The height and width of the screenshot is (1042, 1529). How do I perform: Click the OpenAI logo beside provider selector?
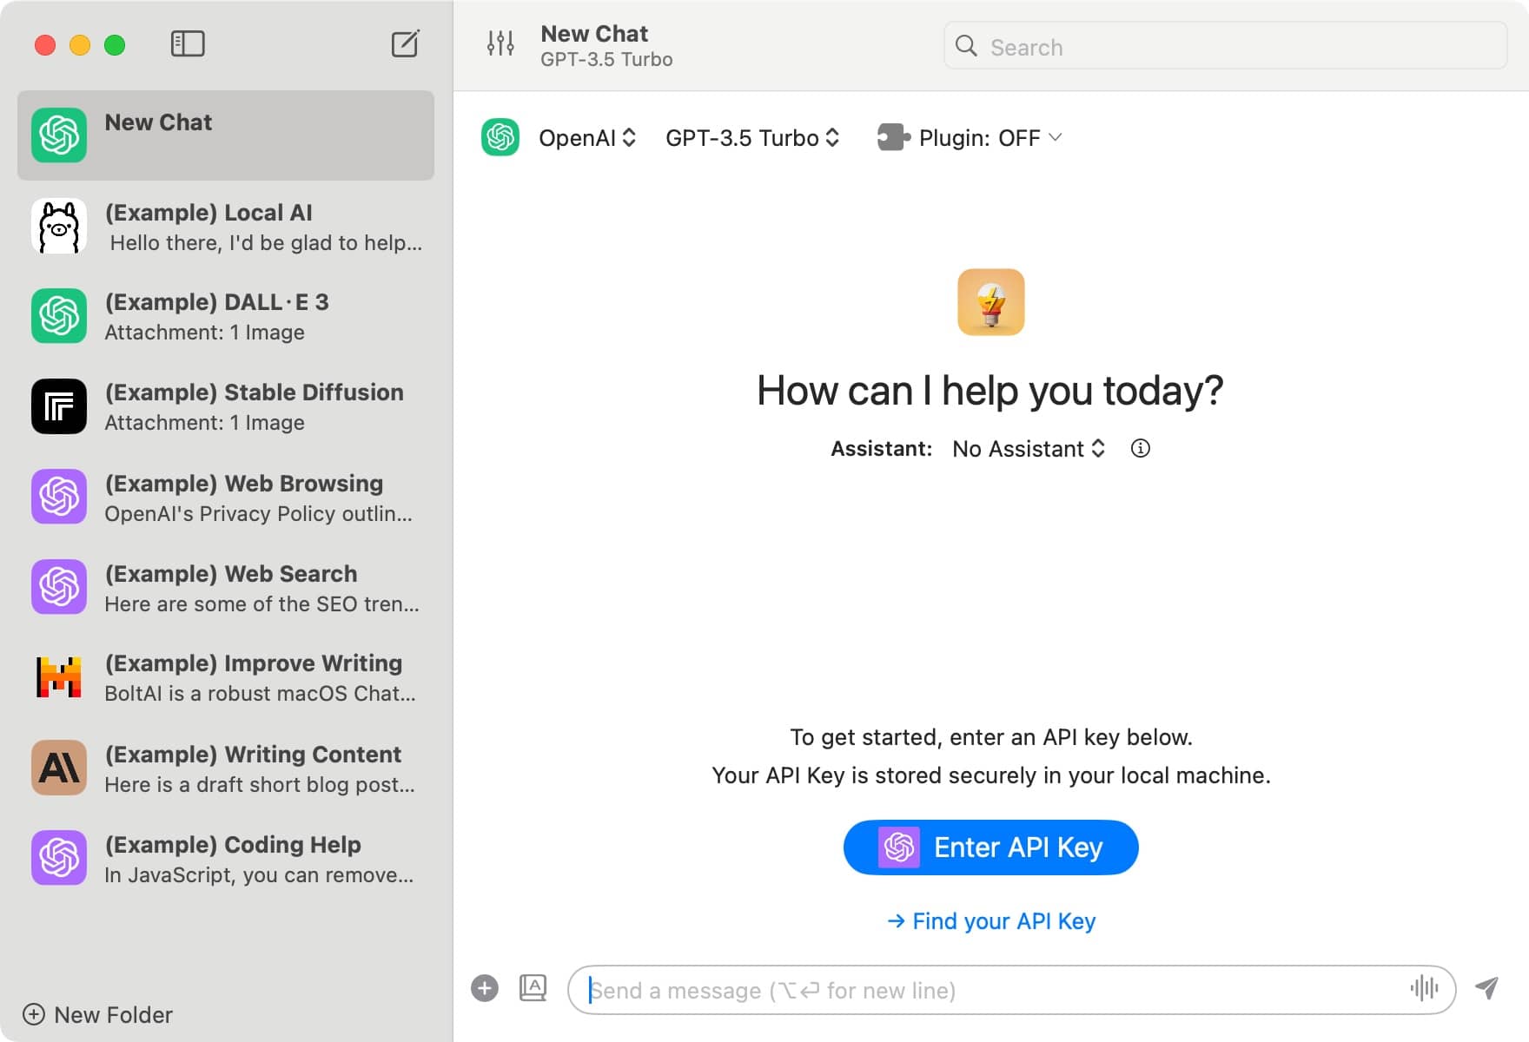[x=500, y=137]
